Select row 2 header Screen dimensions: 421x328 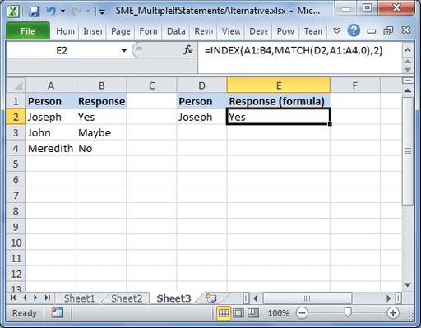point(16,117)
